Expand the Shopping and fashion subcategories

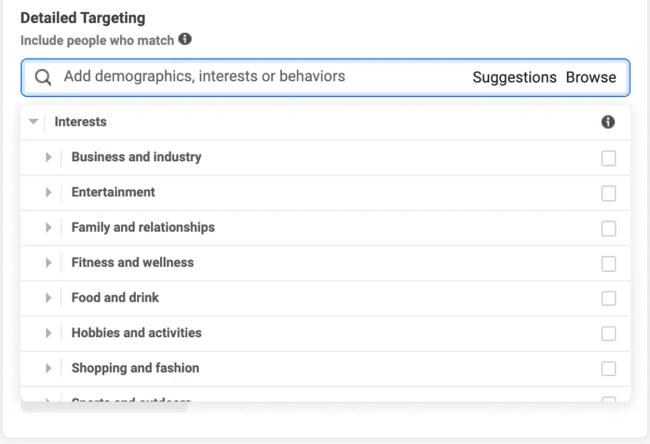point(50,368)
